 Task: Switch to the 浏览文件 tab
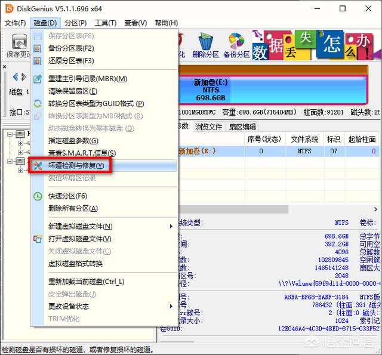click(x=208, y=126)
